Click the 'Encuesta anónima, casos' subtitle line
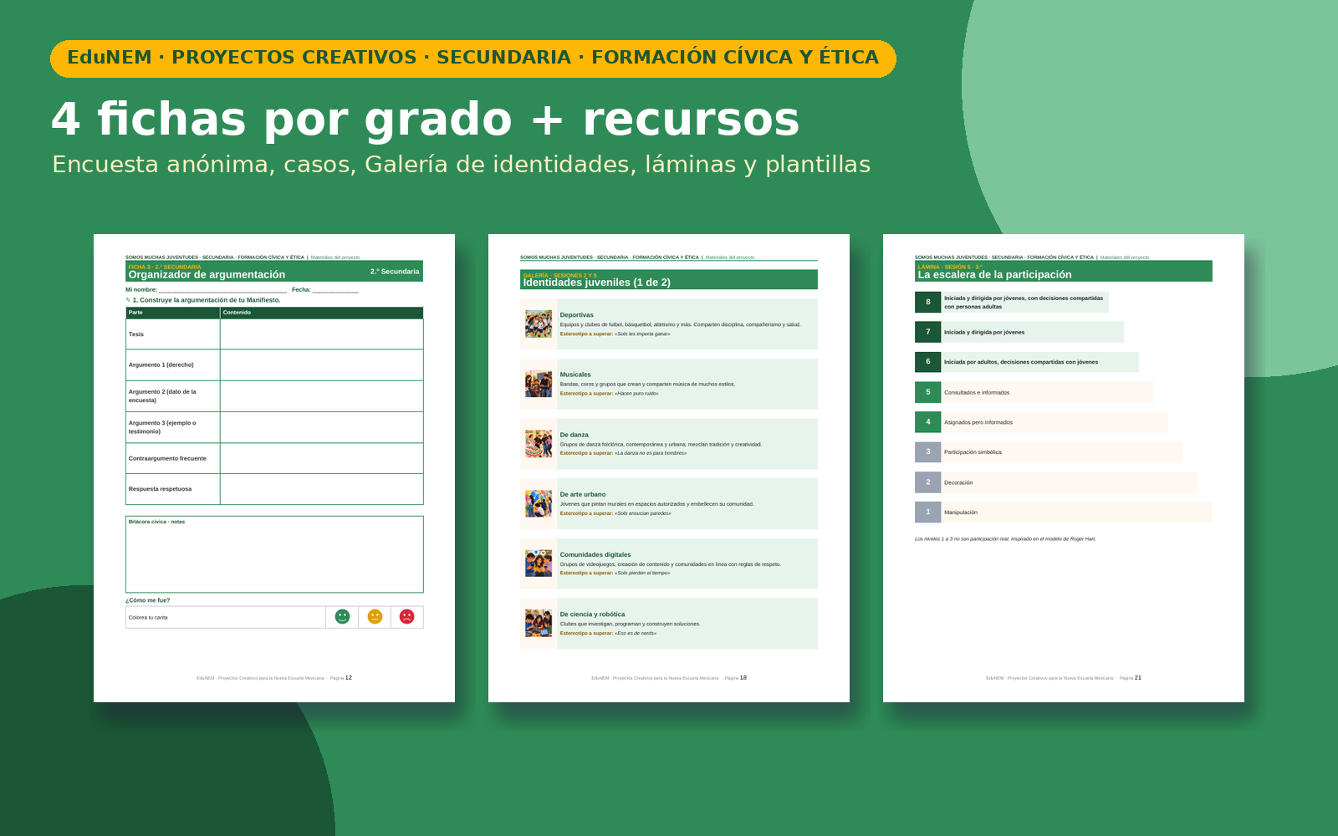Screen dimensions: 1338x836 coord(461,165)
